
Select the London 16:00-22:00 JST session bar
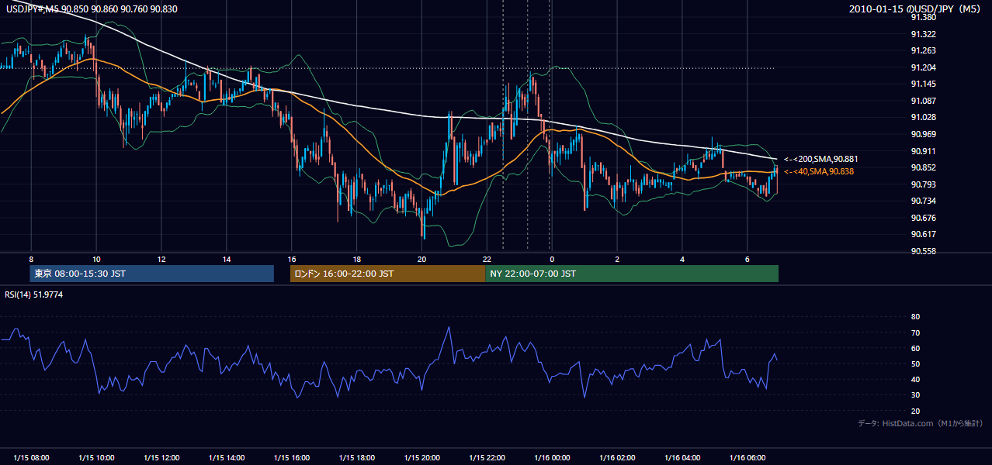pos(387,274)
